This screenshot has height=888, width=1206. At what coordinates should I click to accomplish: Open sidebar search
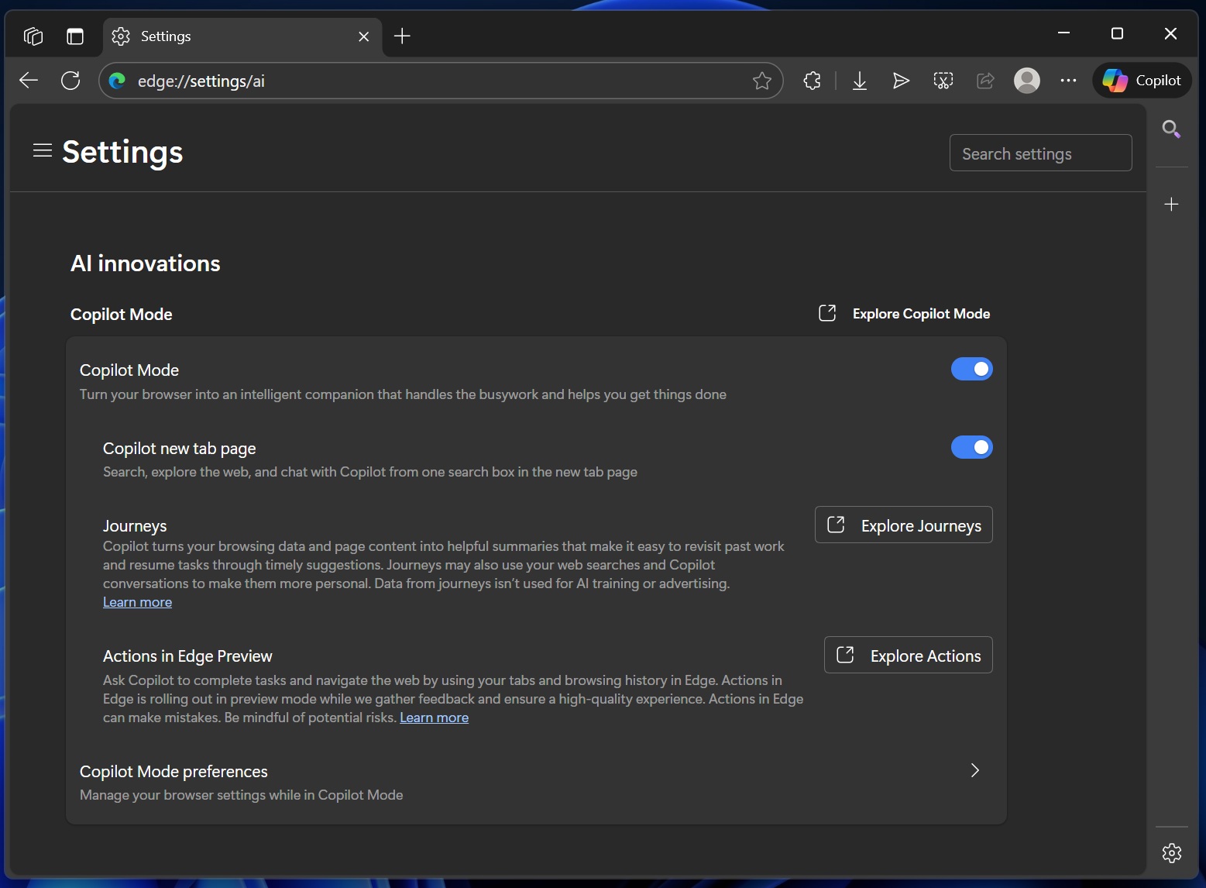click(1171, 129)
